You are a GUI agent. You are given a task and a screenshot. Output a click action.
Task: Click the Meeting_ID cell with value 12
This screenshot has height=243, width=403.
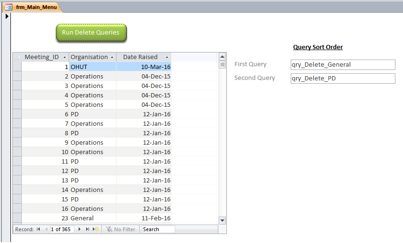point(45,171)
